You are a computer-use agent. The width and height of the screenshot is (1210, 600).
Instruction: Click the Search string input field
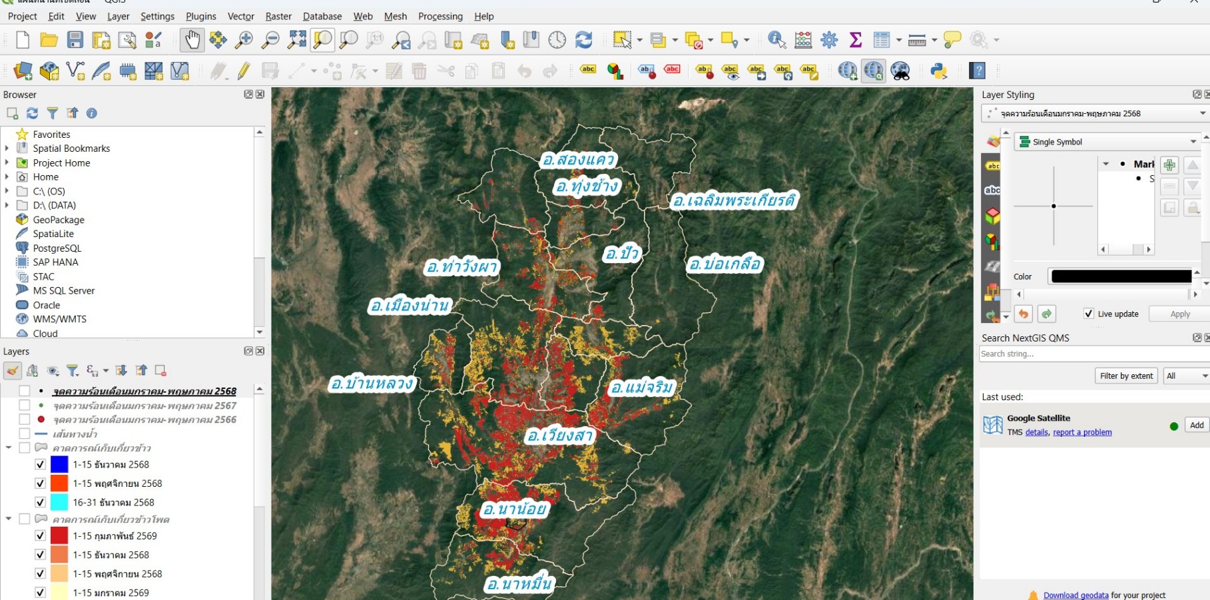1092,354
